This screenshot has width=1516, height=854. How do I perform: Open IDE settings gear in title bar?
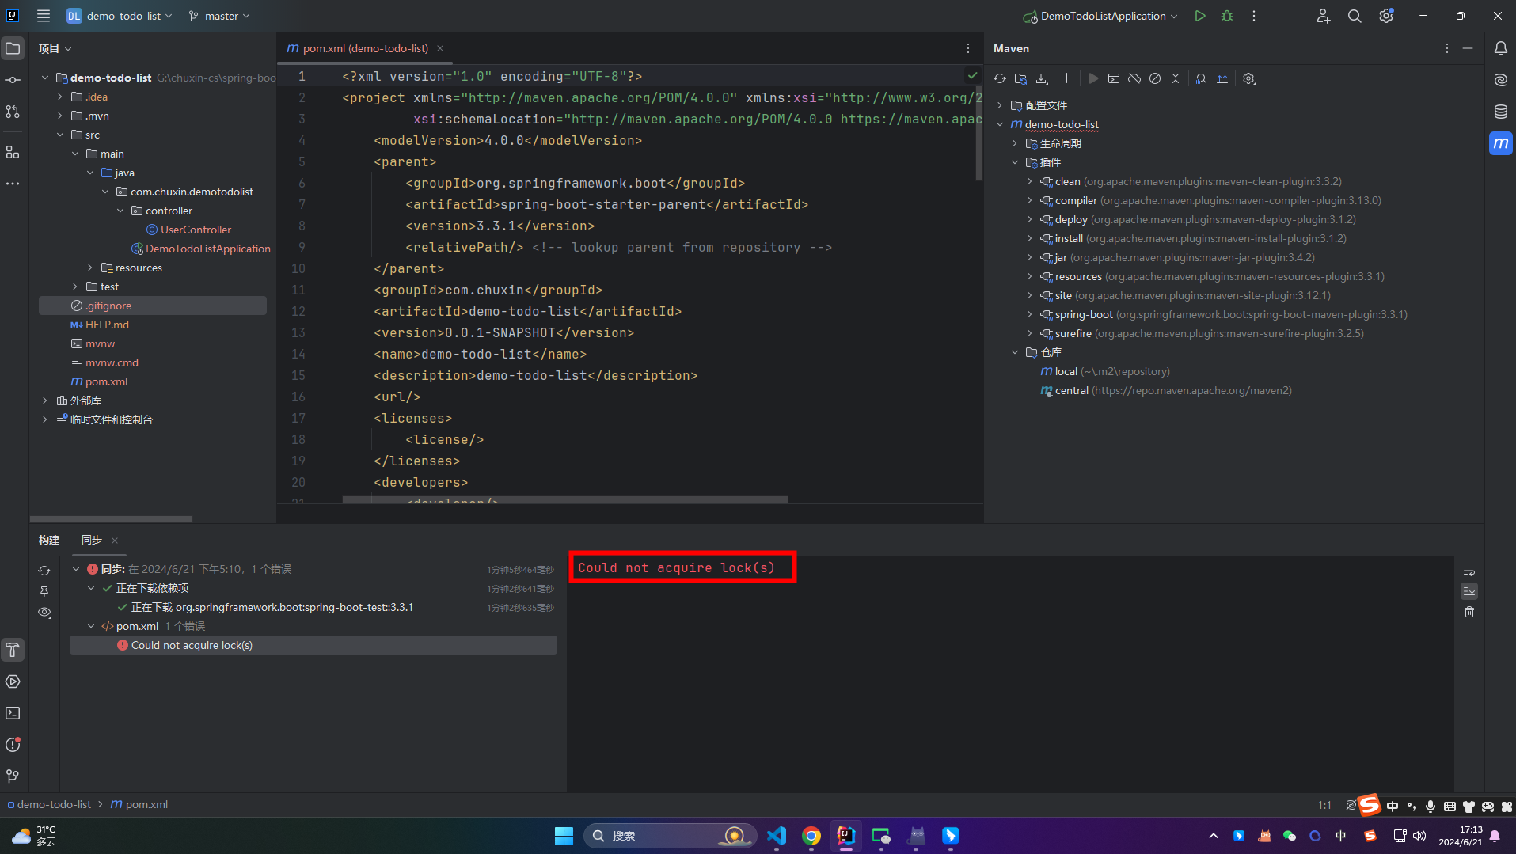coord(1386,16)
